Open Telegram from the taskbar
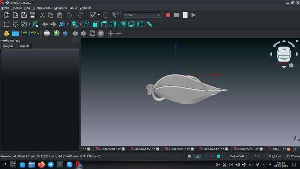This screenshot has height=169, width=300. coord(51,164)
